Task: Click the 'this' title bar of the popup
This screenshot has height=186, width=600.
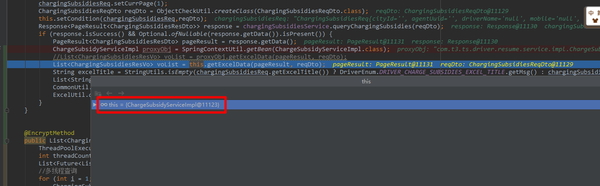Action: point(345,82)
